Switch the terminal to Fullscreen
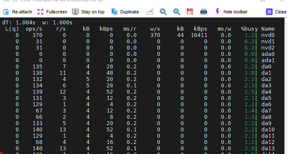 point(56,12)
